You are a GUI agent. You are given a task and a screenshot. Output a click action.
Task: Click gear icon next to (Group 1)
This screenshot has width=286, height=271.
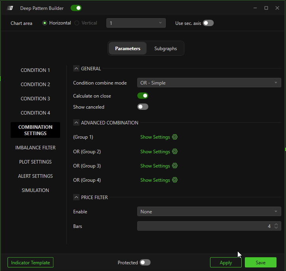click(175, 137)
